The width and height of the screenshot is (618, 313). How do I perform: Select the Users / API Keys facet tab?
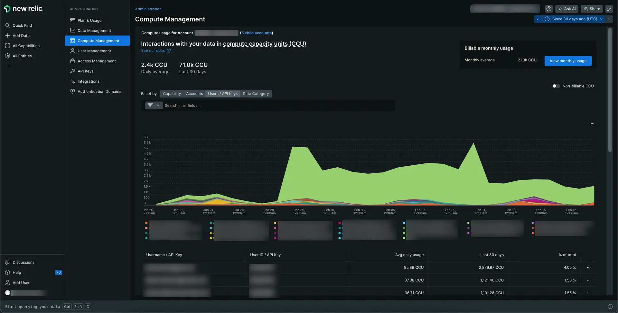223,94
